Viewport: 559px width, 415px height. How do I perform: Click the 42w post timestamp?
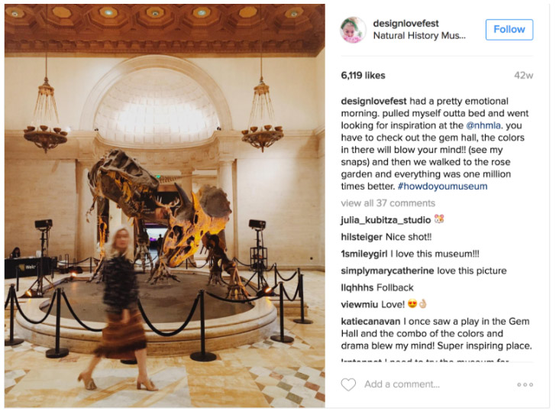523,76
